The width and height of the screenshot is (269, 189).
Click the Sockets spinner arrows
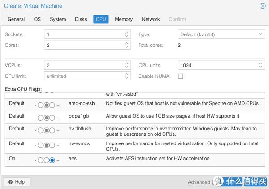[x=126, y=34]
